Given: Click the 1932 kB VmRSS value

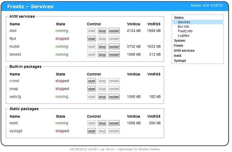Looking at the screenshot, I should 154,46.
